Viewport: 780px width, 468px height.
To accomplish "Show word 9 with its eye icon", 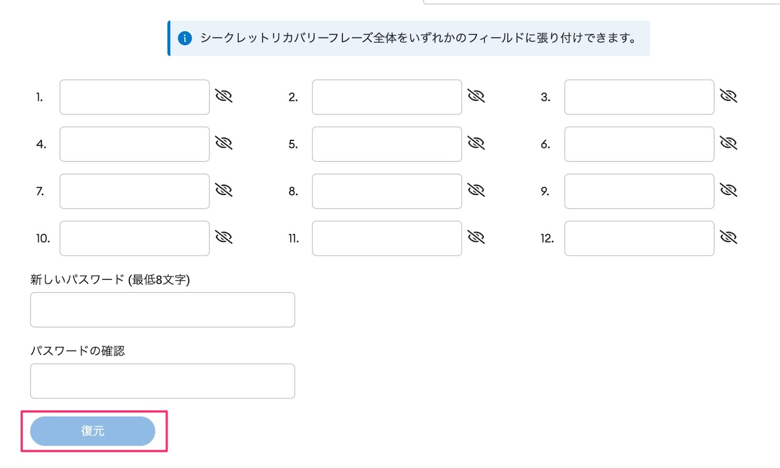I will [x=729, y=190].
